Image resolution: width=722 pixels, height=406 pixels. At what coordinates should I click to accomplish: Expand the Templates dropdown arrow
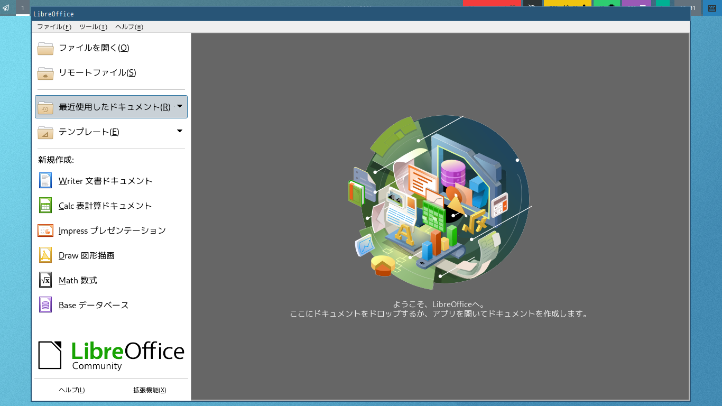180,131
